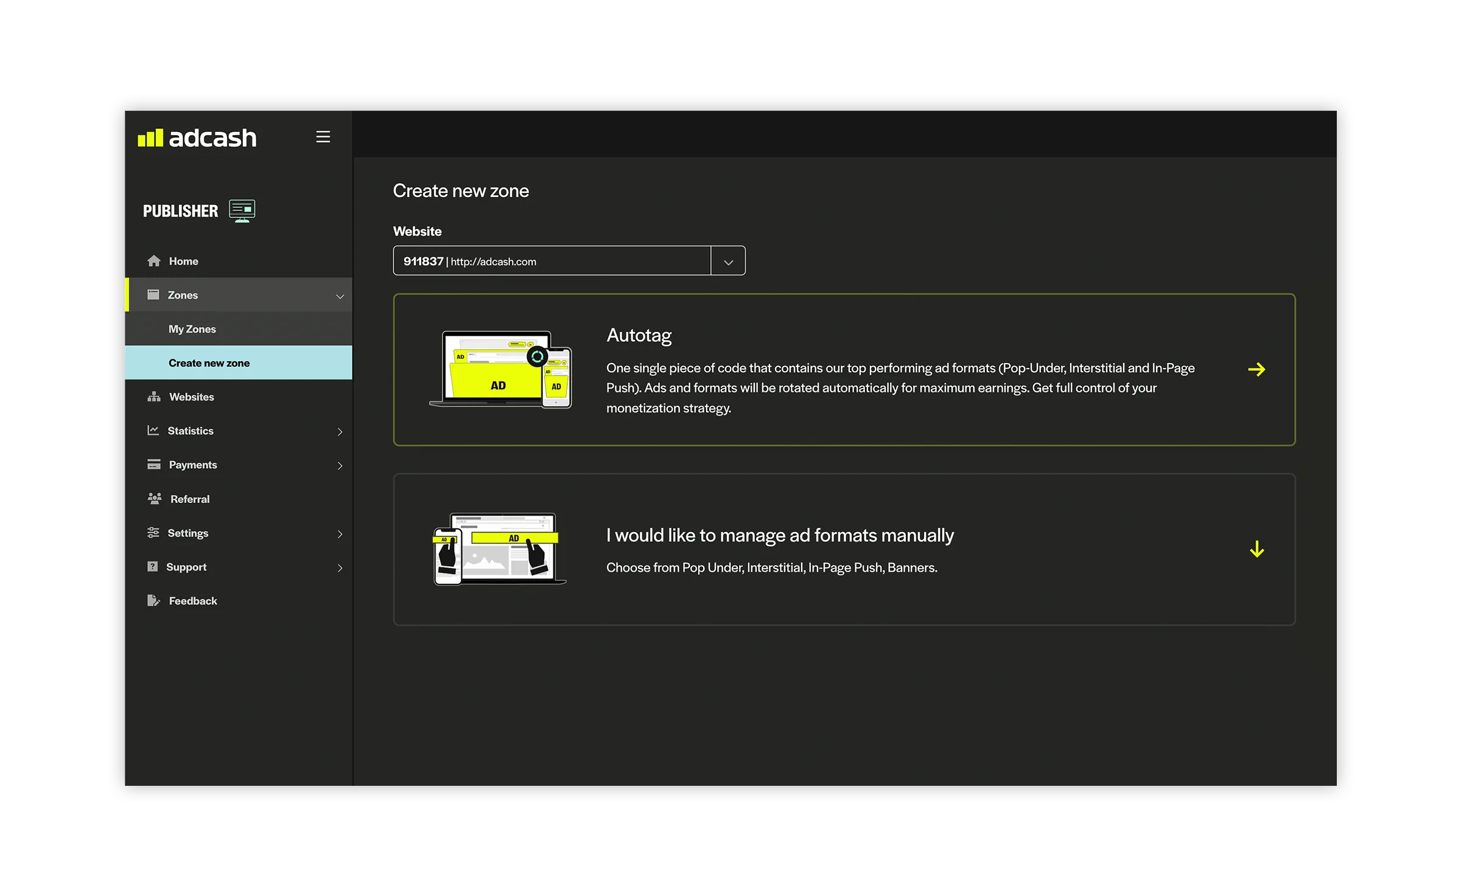
Task: Click the Feedback pencil icon
Action: click(154, 601)
